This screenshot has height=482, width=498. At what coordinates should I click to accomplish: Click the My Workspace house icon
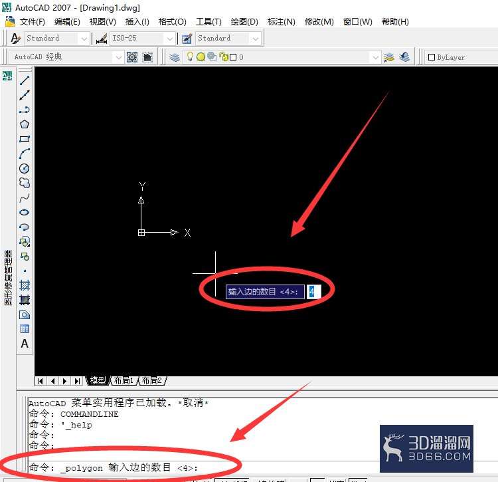[147, 57]
